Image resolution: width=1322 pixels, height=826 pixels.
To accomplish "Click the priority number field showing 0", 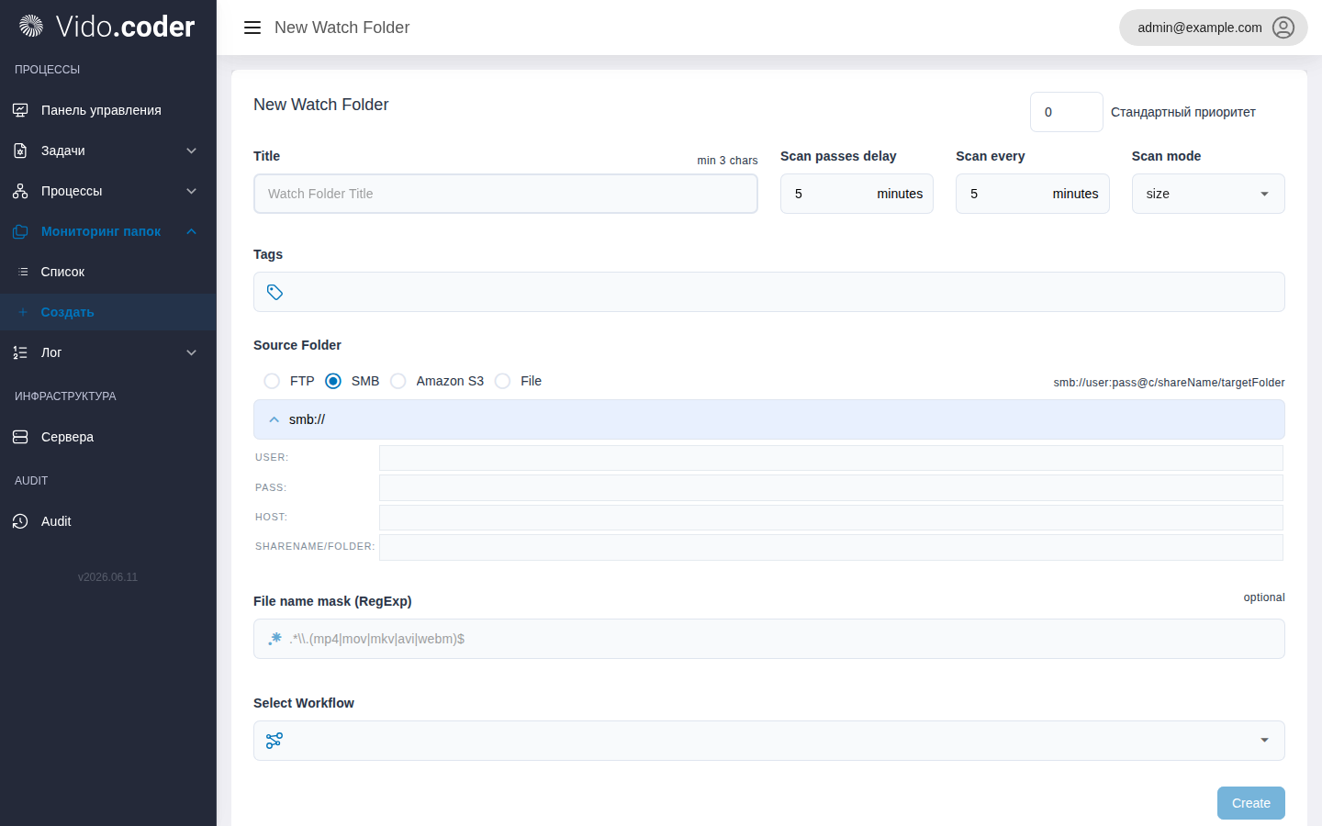I will click(1067, 112).
